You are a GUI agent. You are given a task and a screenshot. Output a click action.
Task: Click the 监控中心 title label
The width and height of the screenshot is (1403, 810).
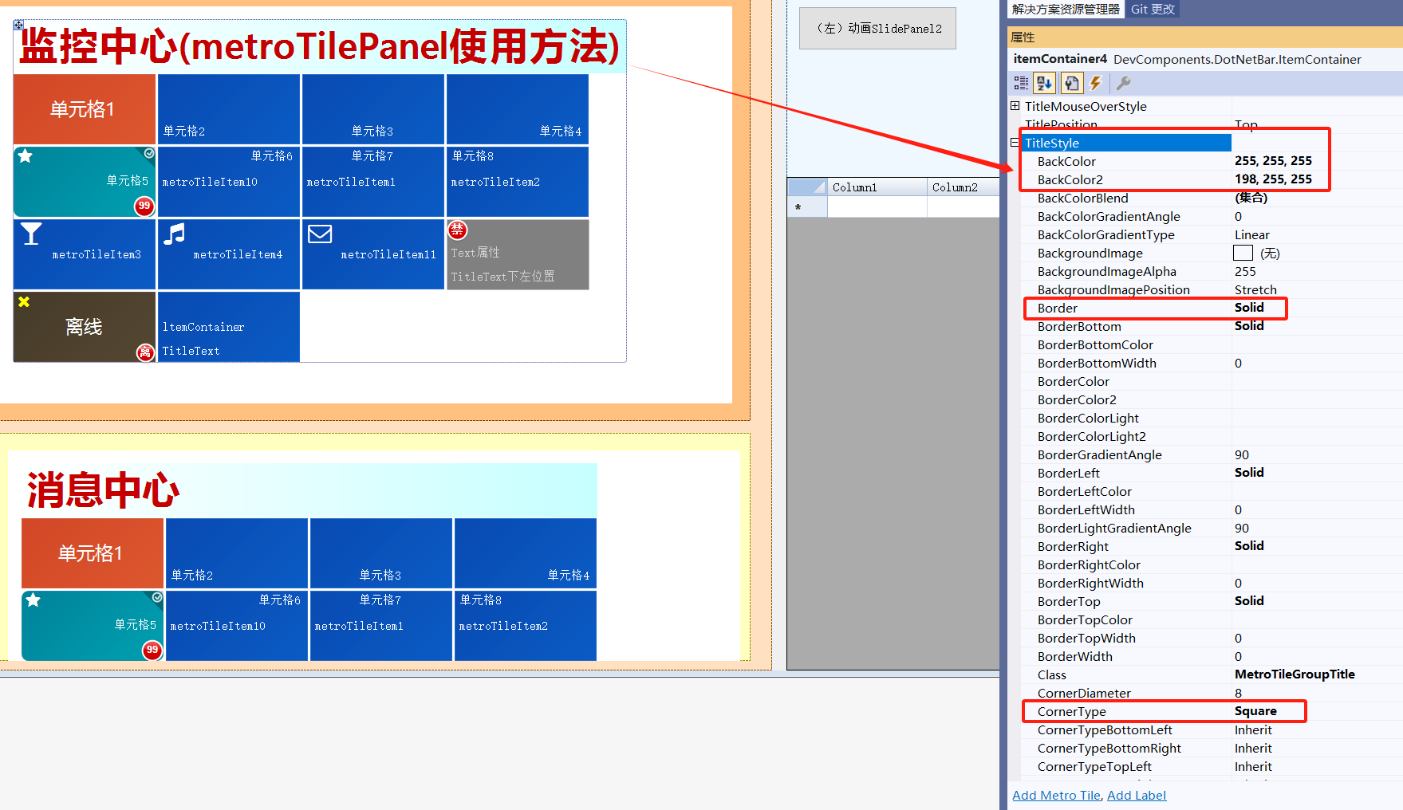(320, 47)
